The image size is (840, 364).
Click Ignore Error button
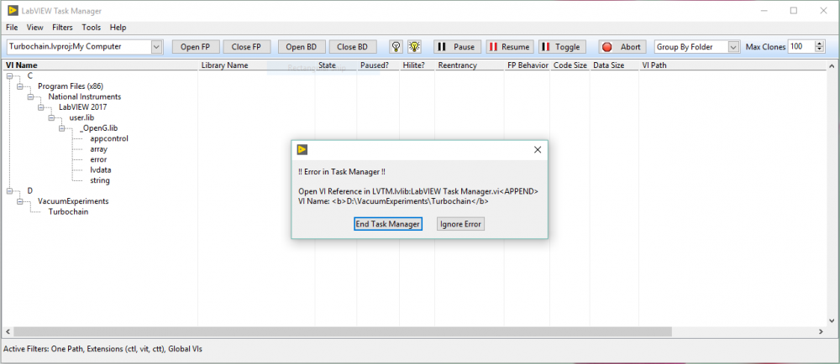click(461, 224)
